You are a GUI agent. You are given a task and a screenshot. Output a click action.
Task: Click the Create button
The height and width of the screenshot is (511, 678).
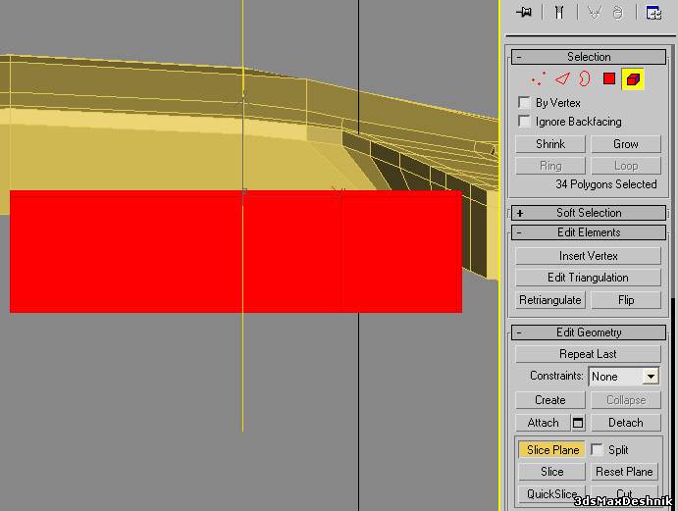coord(550,400)
